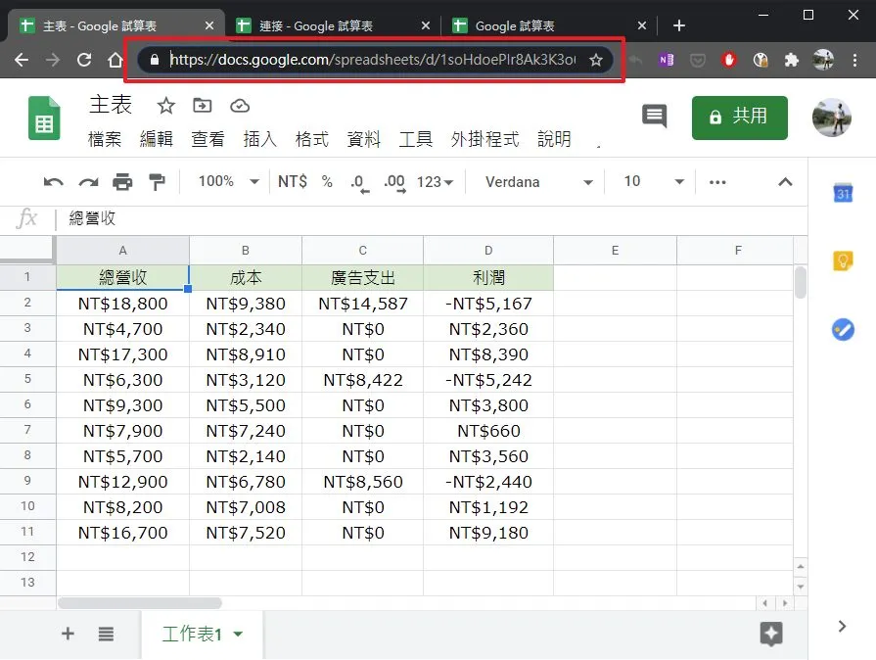Go to Sheets home via green logo

click(44, 118)
